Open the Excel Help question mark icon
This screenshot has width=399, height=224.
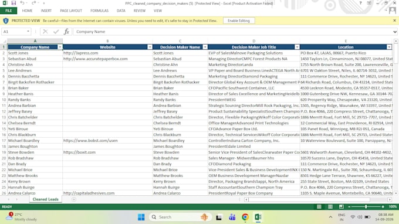click(x=360, y=3)
